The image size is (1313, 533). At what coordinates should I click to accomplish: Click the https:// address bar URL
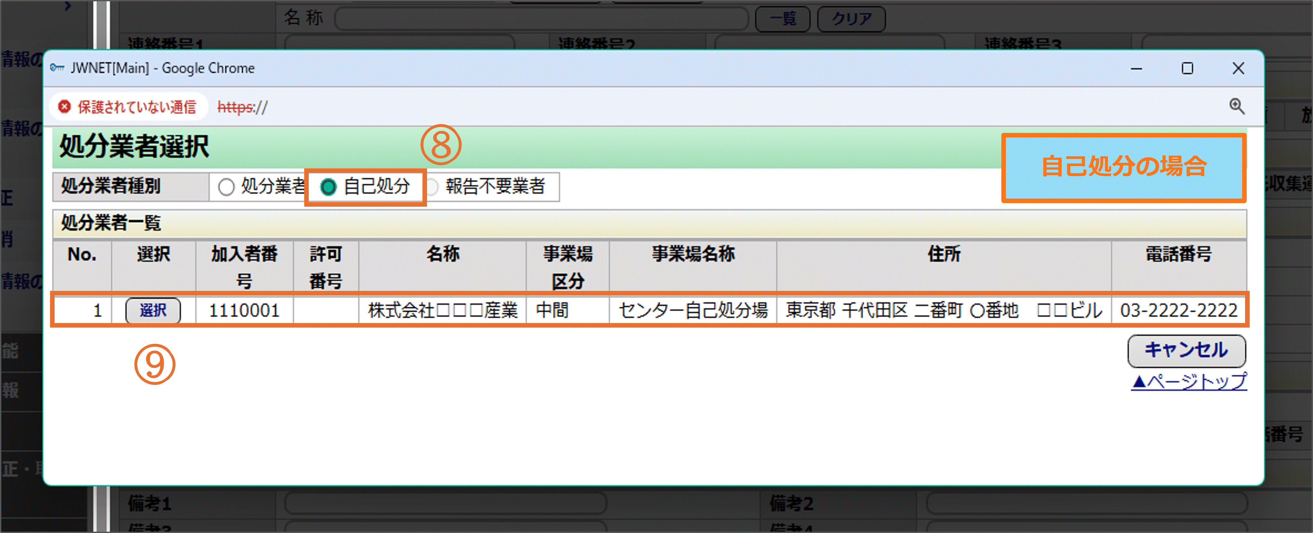click(243, 107)
